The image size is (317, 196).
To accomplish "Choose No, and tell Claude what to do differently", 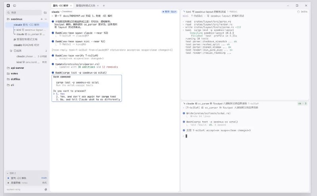I will click(88, 100).
